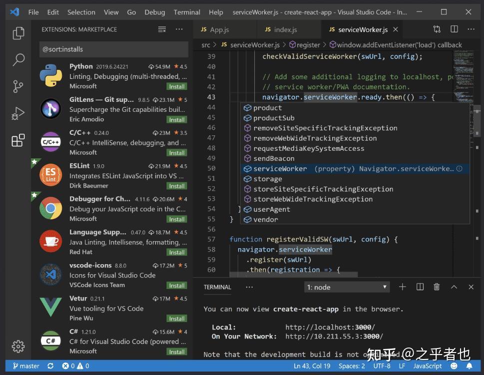This screenshot has height=375, width=484.
Task: Show details info icon for serviceWorker suggestion
Action: click(x=460, y=168)
